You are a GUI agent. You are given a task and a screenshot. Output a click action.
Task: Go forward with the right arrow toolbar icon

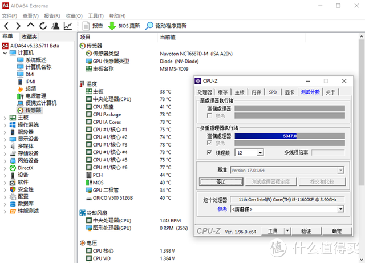coord(18,26)
